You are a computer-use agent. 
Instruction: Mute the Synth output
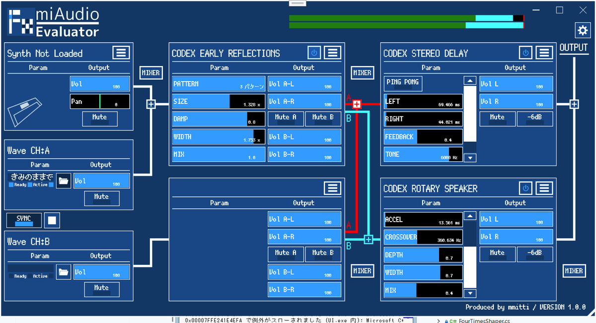(x=100, y=119)
